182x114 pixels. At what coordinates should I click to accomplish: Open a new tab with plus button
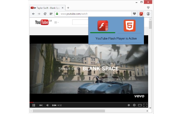(x=68, y=8)
